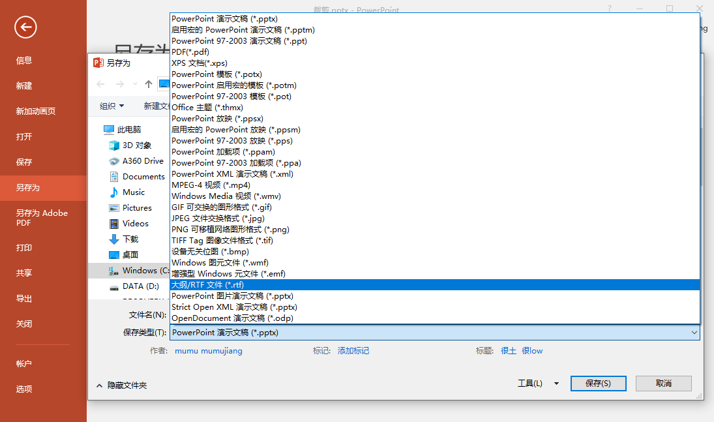
Task: Choose Windows Media 视频 (*.wmv)
Action: tap(434, 196)
